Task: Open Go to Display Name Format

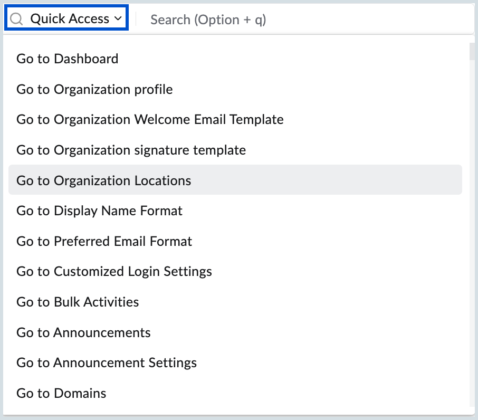Action: [x=99, y=211]
